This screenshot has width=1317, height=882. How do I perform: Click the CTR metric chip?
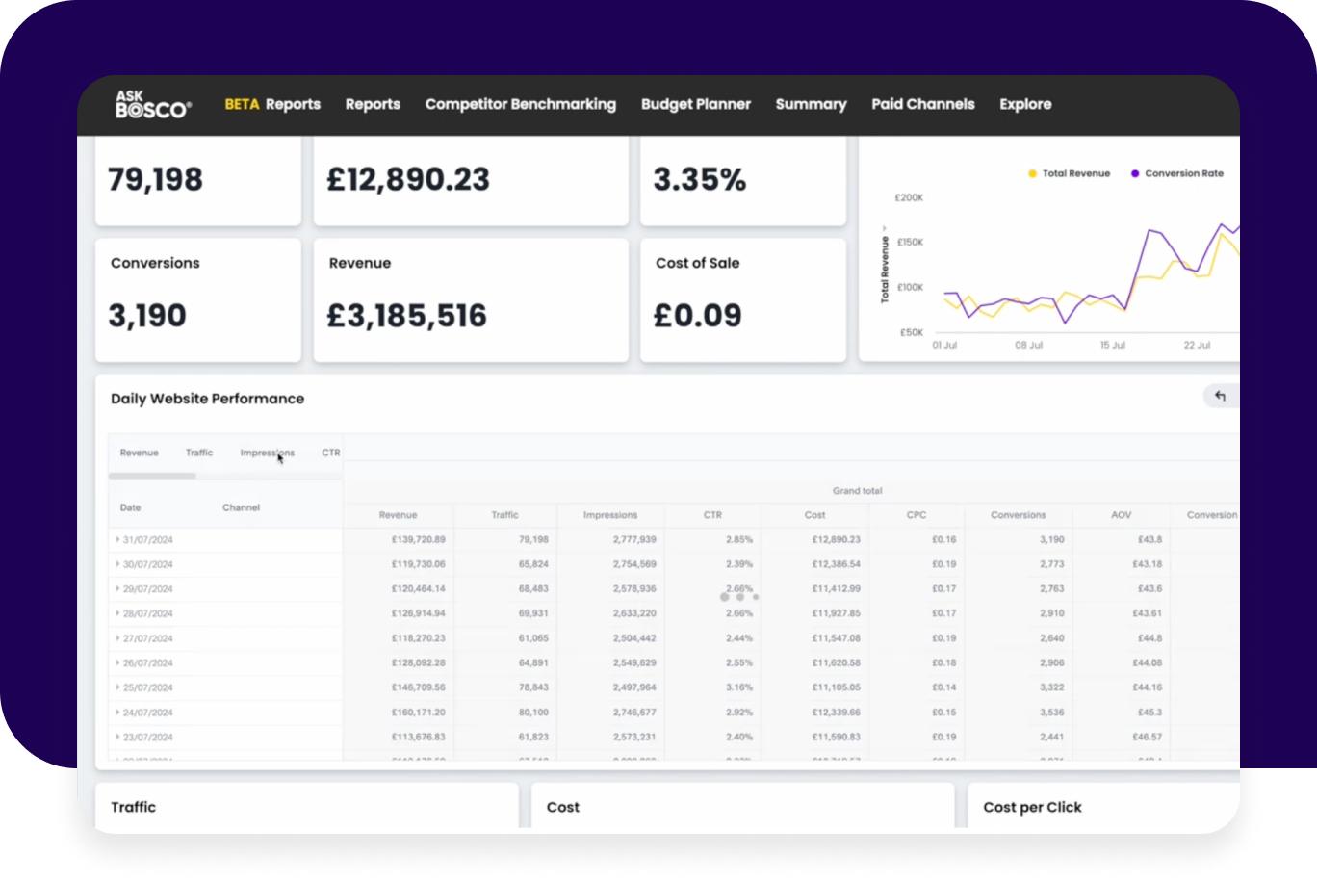(330, 453)
